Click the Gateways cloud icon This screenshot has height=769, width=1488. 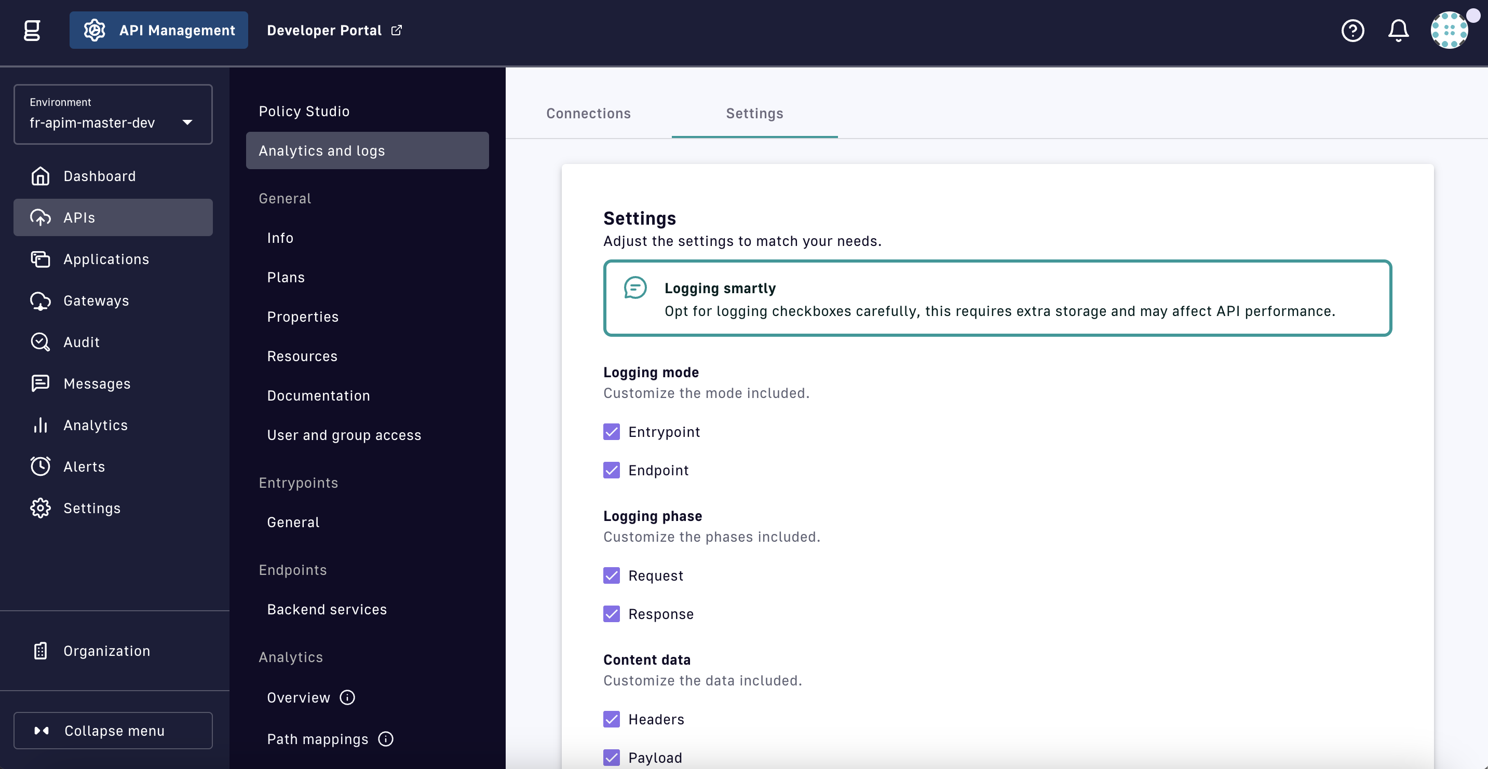pyautogui.click(x=40, y=301)
